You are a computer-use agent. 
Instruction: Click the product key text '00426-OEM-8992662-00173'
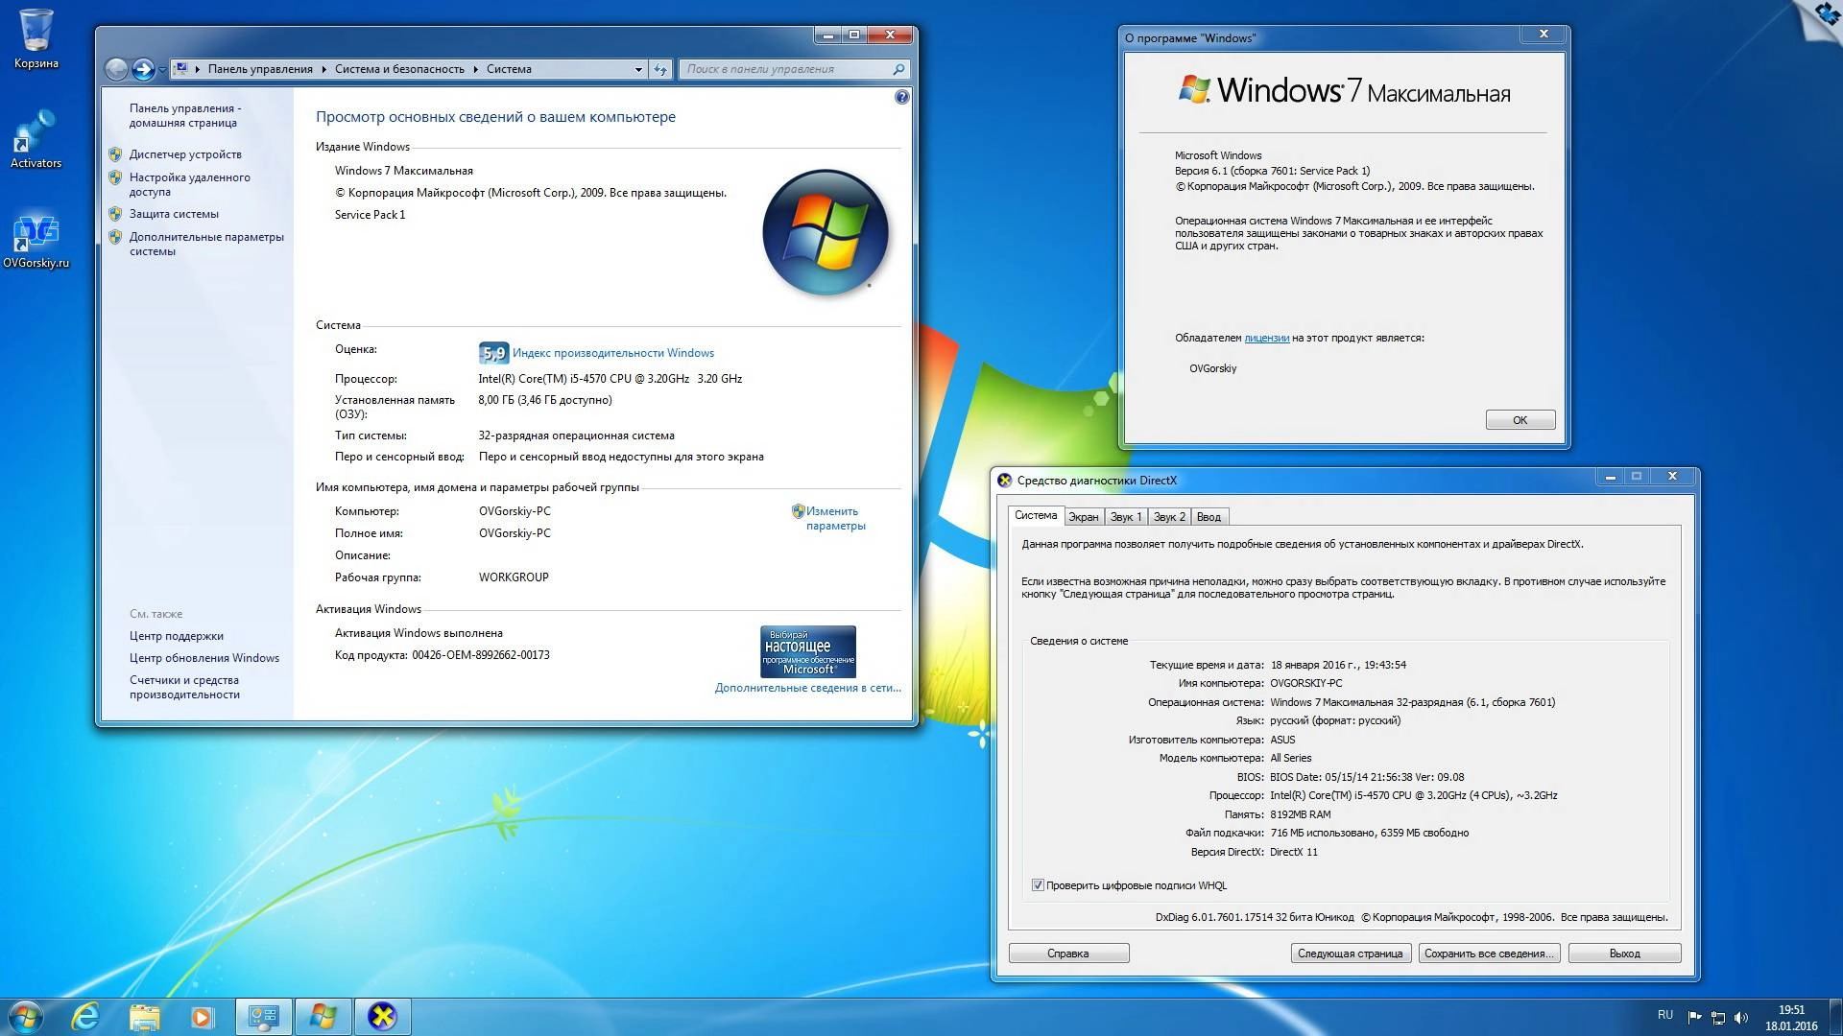pos(481,655)
